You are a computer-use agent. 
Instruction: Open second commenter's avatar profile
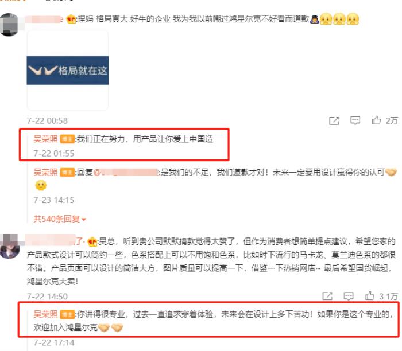click(x=10, y=246)
